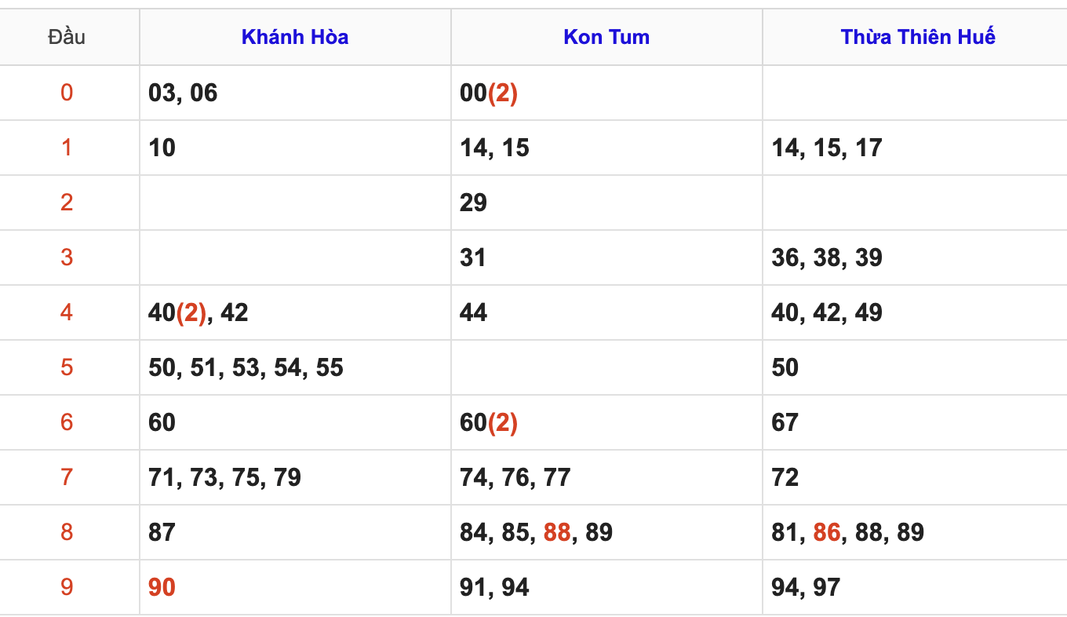Click the 94, 97 cell in Thừa Thiên Huế
Viewport: 1067px width, 617px height.
(x=806, y=587)
